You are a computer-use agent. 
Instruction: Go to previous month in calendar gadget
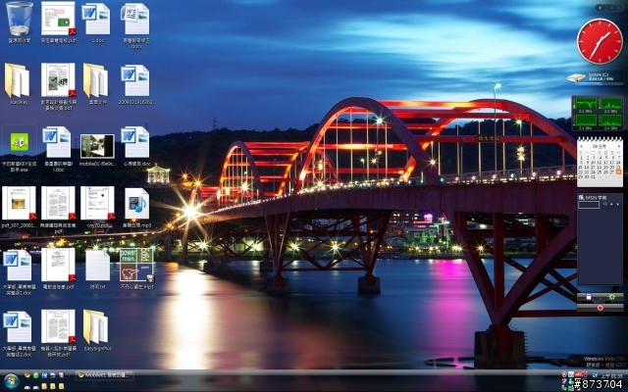click(581, 146)
